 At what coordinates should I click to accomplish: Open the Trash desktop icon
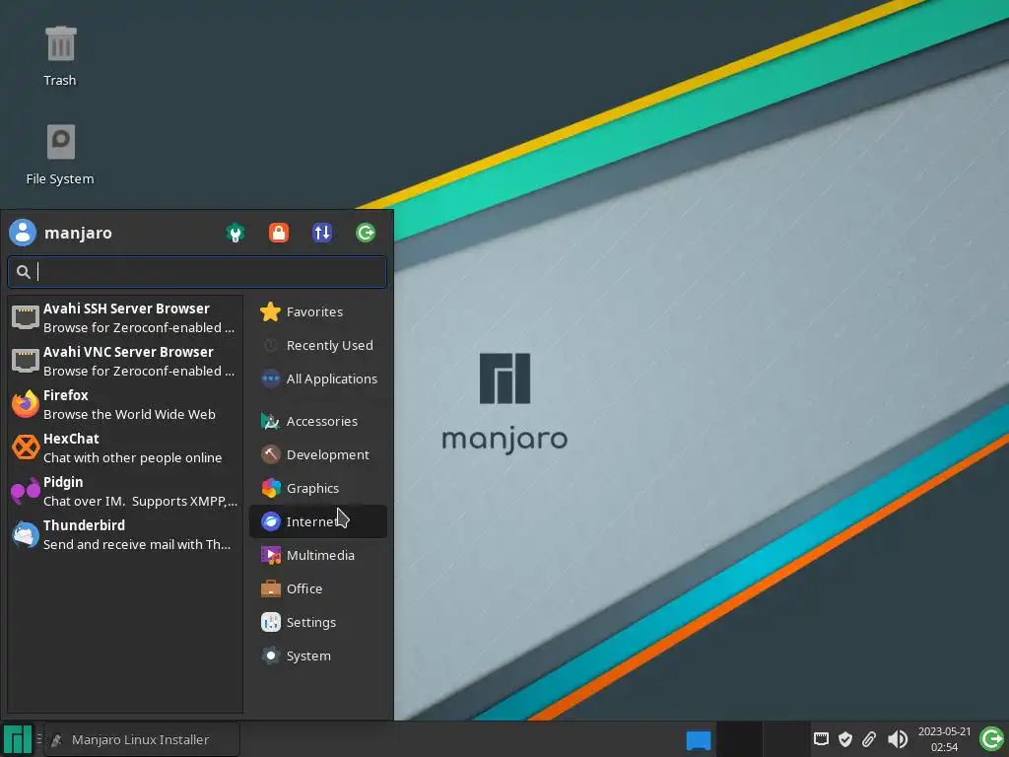(x=60, y=55)
